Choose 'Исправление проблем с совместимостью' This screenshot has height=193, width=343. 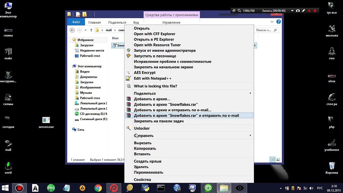tap(189, 62)
